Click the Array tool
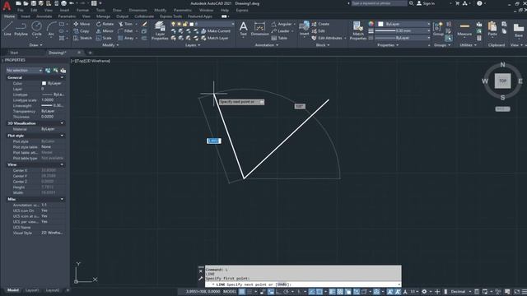The height and width of the screenshot is (296, 527). pyautogui.click(x=126, y=38)
